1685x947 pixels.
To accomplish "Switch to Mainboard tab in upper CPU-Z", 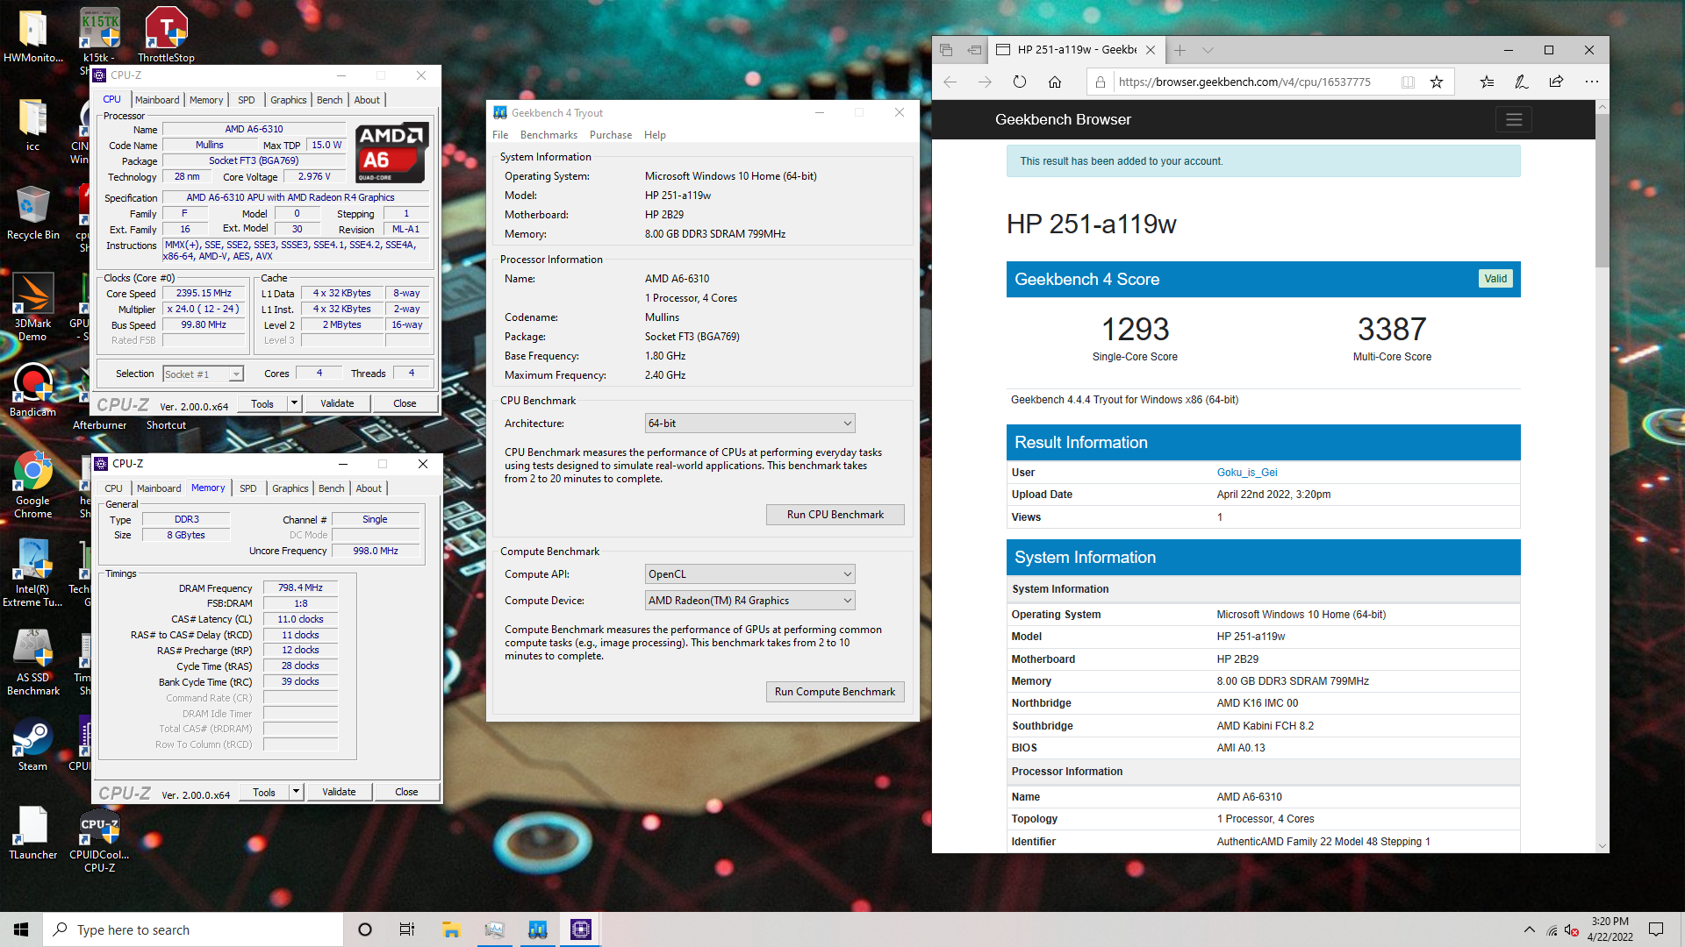I will point(157,100).
